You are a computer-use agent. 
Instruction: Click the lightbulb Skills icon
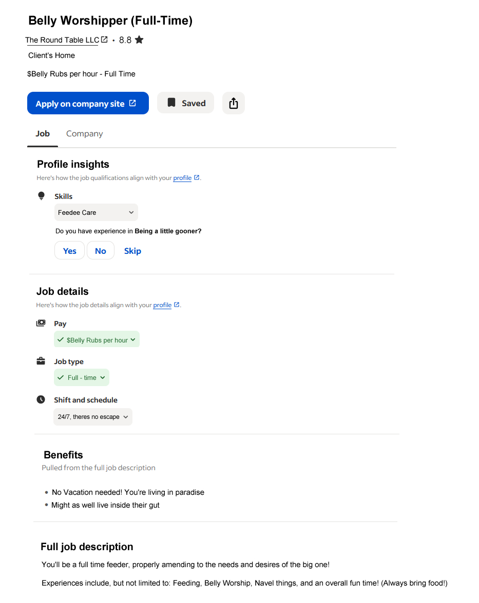coord(42,196)
